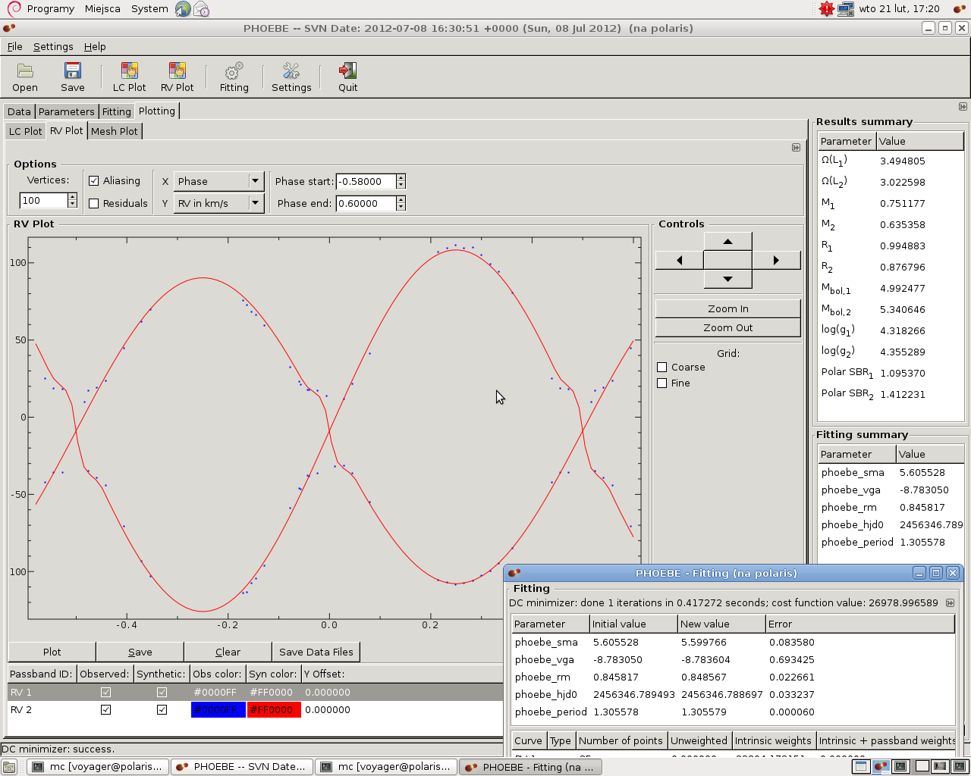Switch to the LC Plot sub-tab under Plotting
This screenshot has height=776, width=971.
[25, 131]
